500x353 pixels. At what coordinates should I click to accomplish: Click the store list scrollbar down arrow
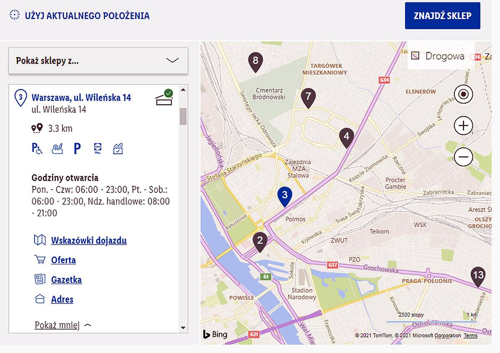183,328
